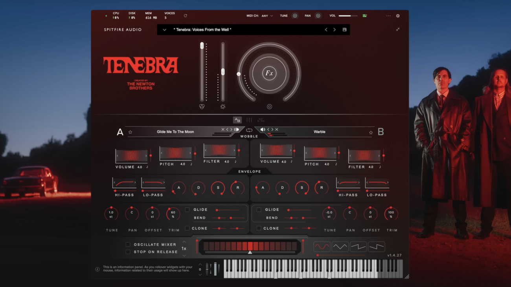Image resolution: width=511 pixels, height=287 pixels.
Task: Tick the Oscillate Mixer checkbox
Action: pos(128,245)
